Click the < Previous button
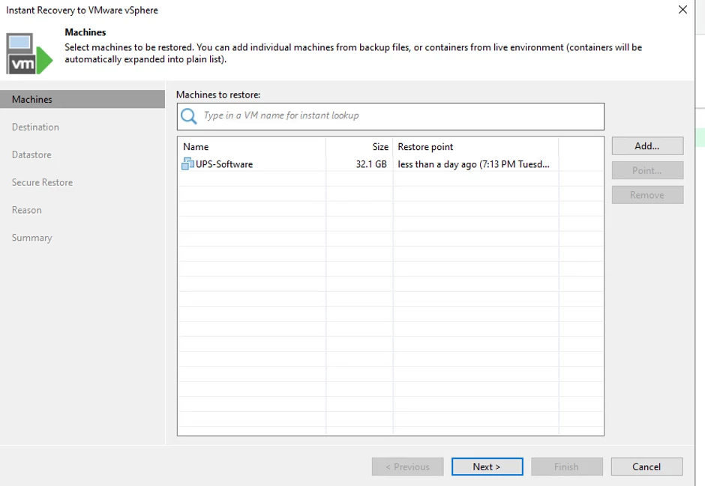Viewport: 705px width, 486px height. [x=407, y=466]
